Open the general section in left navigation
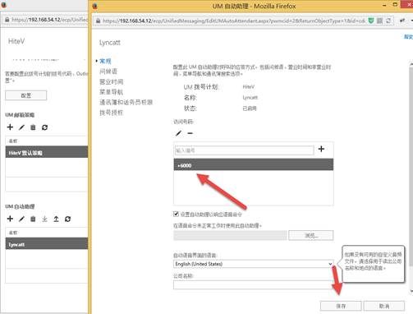The height and width of the screenshot is (314, 413). pyautogui.click(x=105, y=61)
